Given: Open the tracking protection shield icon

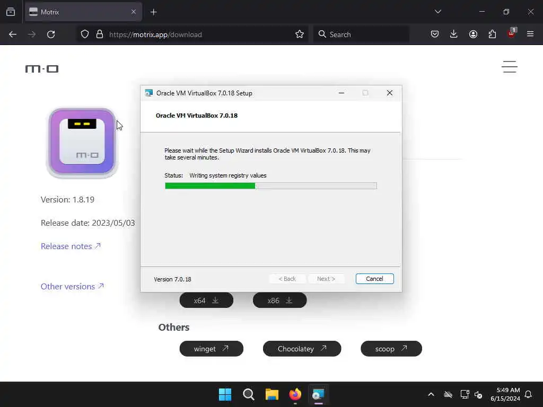Looking at the screenshot, I should point(85,34).
